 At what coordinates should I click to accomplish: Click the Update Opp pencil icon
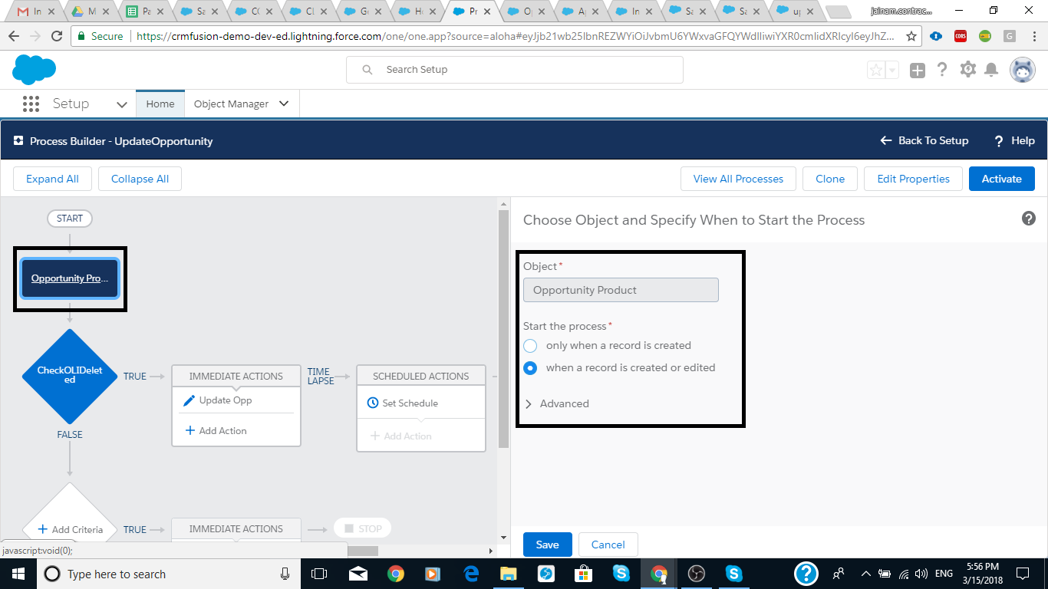tap(189, 400)
